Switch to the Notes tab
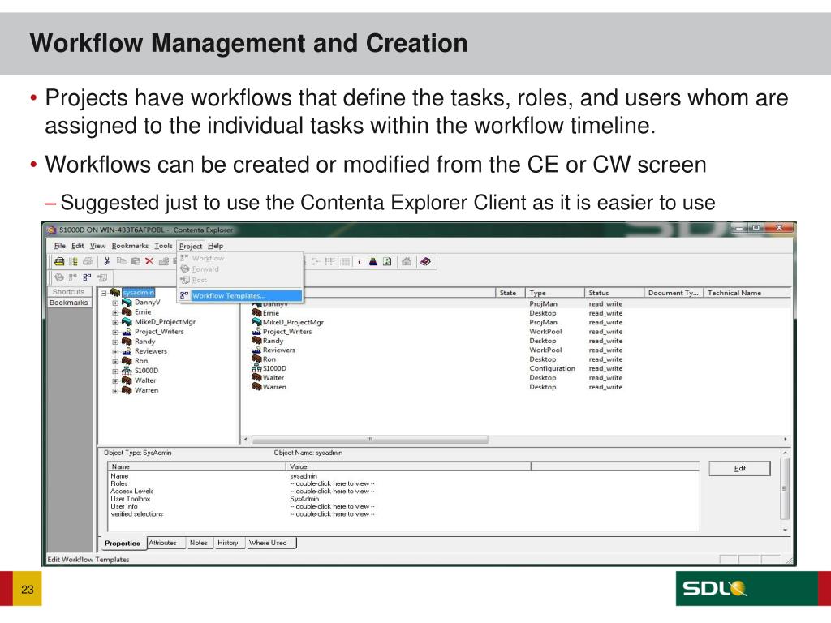The height and width of the screenshot is (623, 831). tap(199, 543)
